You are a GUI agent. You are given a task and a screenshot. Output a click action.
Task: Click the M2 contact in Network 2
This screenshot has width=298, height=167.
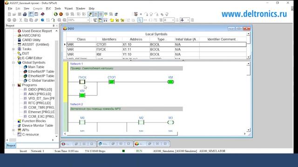(x=141, y=122)
